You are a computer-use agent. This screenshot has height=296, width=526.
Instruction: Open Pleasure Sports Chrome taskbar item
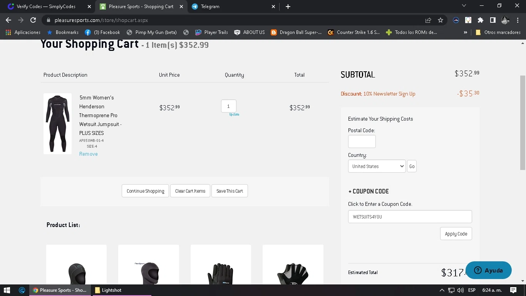coord(60,290)
